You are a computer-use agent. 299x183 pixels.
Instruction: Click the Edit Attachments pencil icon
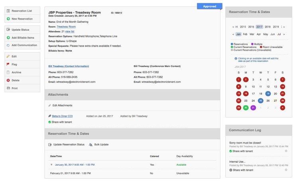50,105
